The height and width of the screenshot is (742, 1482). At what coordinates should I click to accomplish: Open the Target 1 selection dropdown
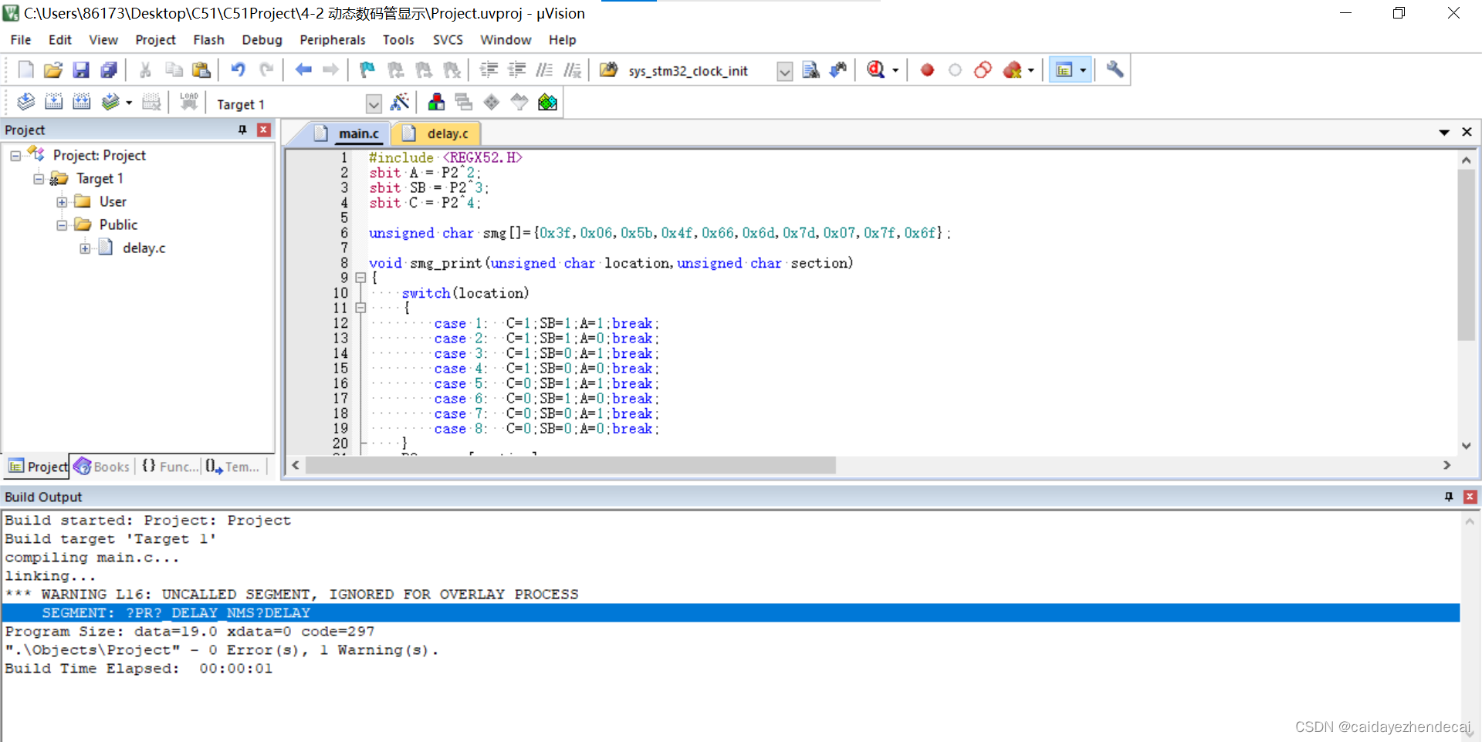[x=373, y=103]
